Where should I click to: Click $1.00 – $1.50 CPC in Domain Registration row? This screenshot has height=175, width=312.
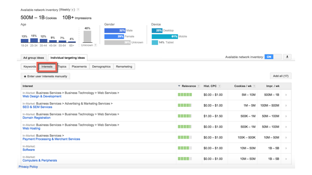click(213, 116)
